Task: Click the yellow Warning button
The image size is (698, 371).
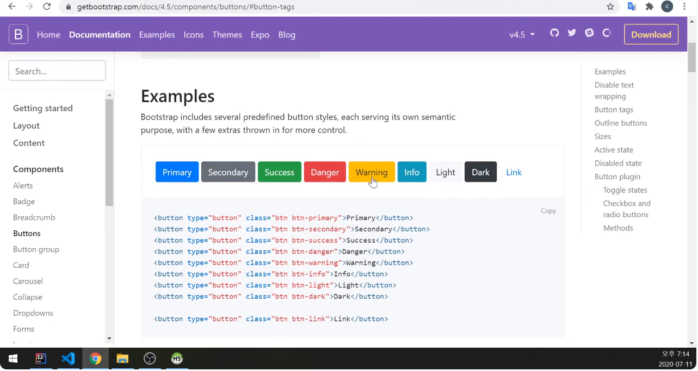Action: click(372, 172)
